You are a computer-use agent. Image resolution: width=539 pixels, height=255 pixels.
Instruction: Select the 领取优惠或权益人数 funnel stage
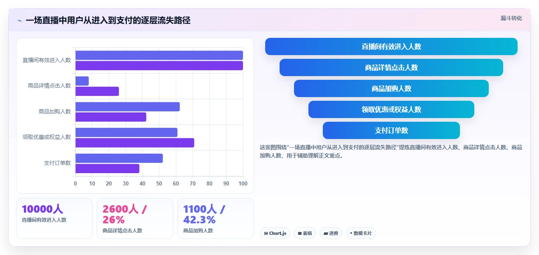click(391, 109)
